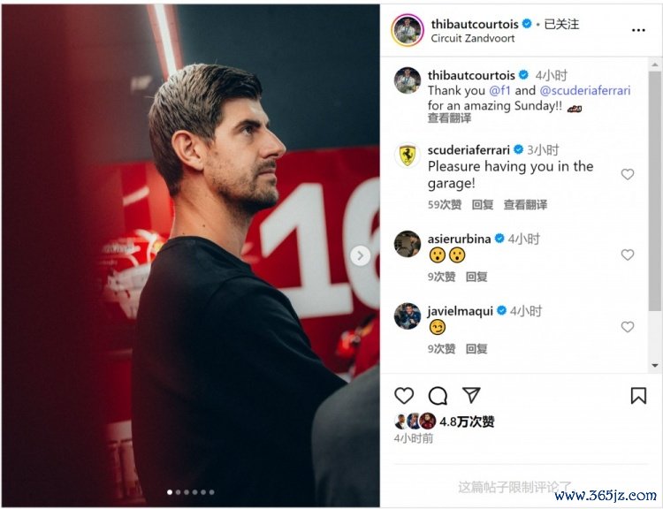Screen dimensions: 663x509
Task: Open the comment bubble icon
Action: (438, 396)
